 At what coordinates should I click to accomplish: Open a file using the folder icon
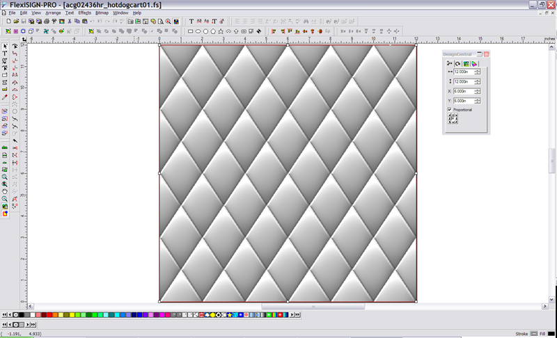pyautogui.click(x=16, y=22)
